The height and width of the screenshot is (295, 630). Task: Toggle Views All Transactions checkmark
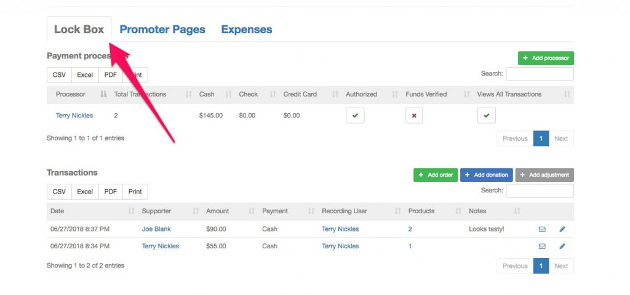[486, 116]
